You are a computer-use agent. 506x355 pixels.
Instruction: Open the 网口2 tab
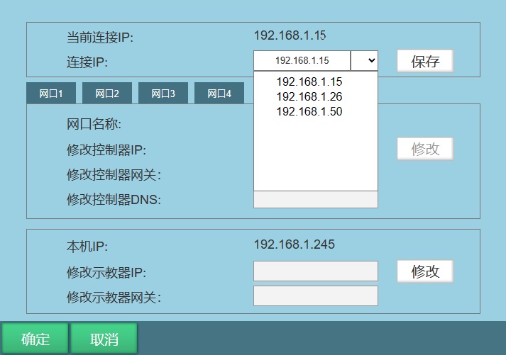(x=107, y=94)
